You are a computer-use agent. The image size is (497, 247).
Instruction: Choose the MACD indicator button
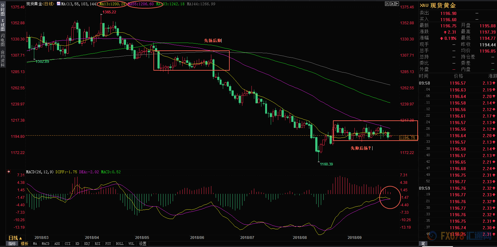tap(45, 244)
